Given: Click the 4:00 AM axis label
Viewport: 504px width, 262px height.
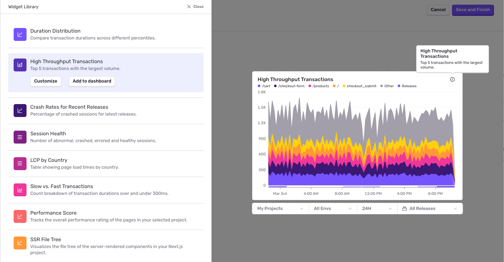Looking at the screenshot, I should click(x=311, y=193).
